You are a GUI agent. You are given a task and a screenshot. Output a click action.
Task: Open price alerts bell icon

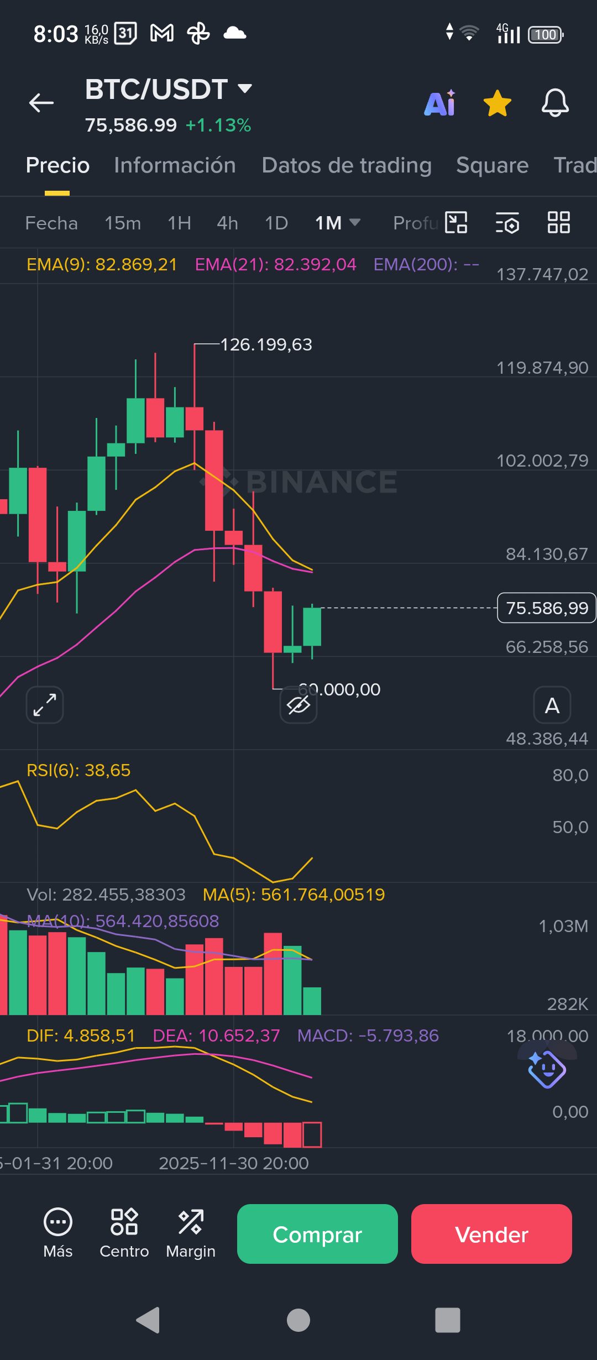click(x=555, y=103)
